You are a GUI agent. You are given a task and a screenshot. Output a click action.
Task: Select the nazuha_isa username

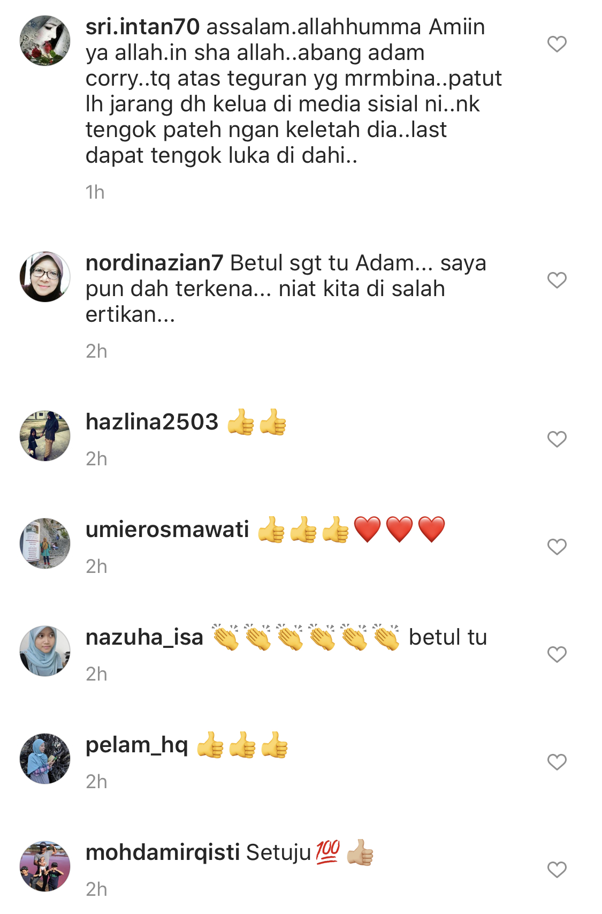(x=144, y=638)
